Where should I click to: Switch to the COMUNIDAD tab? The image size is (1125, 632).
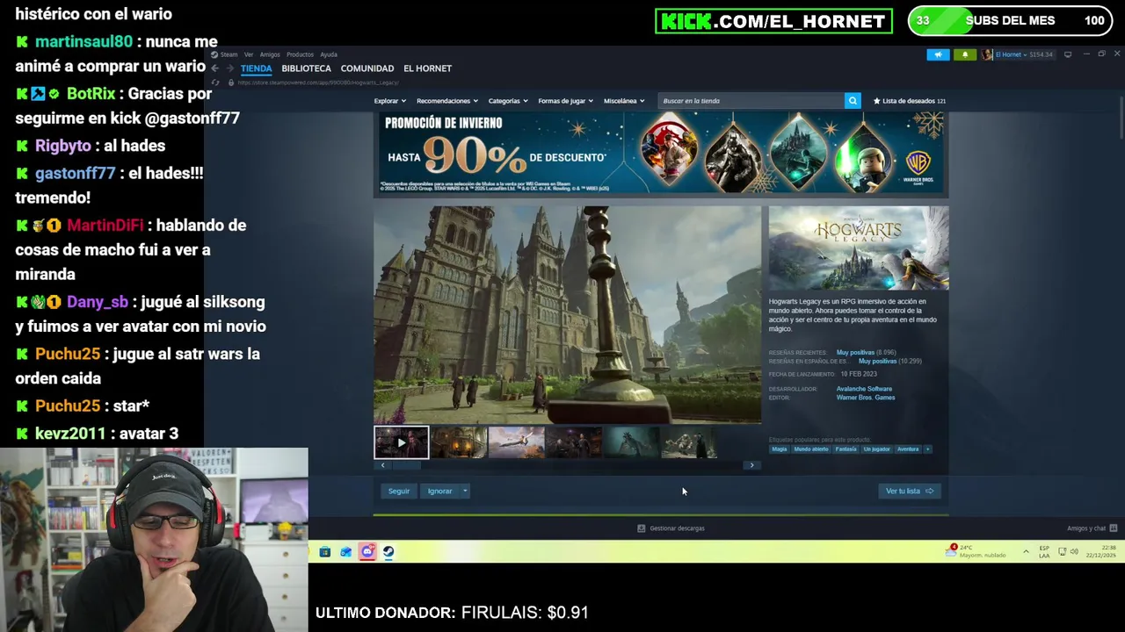[367, 68]
